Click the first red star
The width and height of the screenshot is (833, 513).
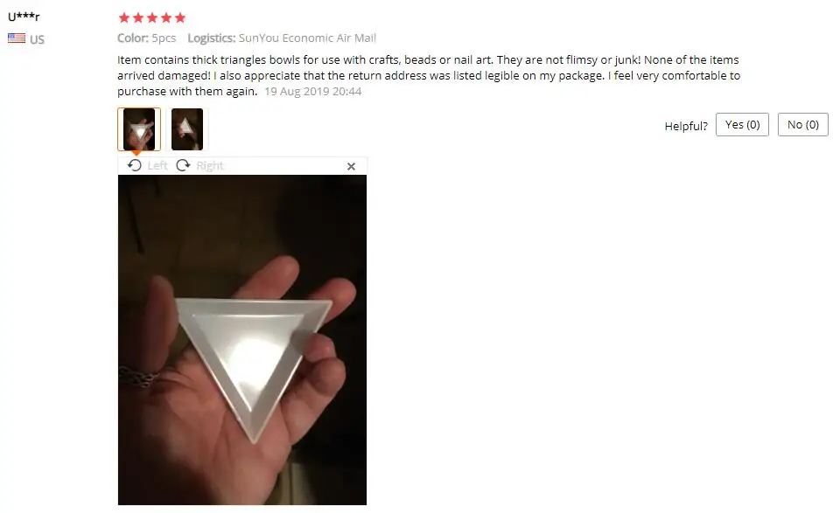(x=124, y=18)
